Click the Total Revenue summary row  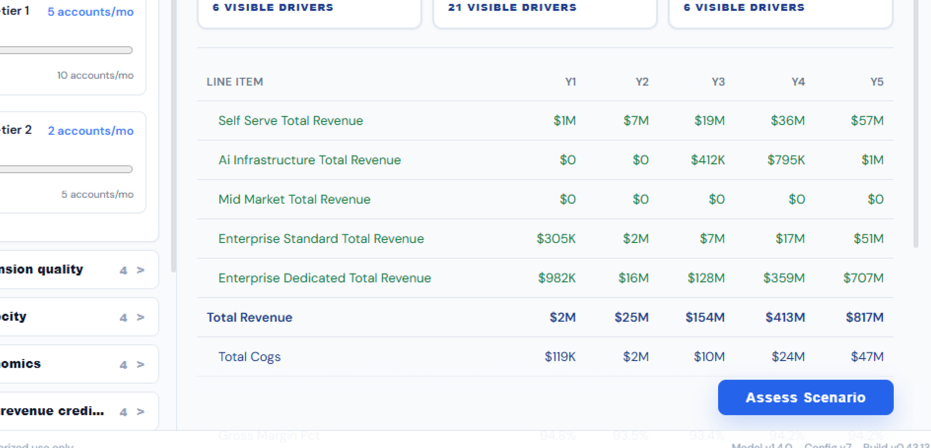545,317
